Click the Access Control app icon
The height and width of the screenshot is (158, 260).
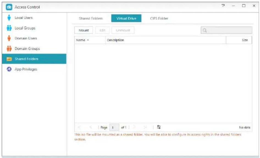pyautogui.click(x=9, y=7)
